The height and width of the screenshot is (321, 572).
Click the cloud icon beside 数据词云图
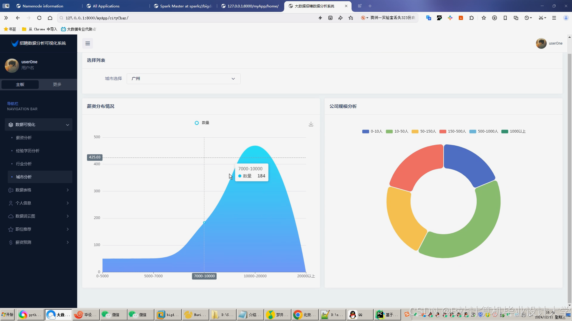[10, 216]
